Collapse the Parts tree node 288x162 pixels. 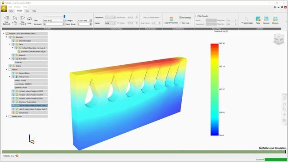[x=10, y=44]
